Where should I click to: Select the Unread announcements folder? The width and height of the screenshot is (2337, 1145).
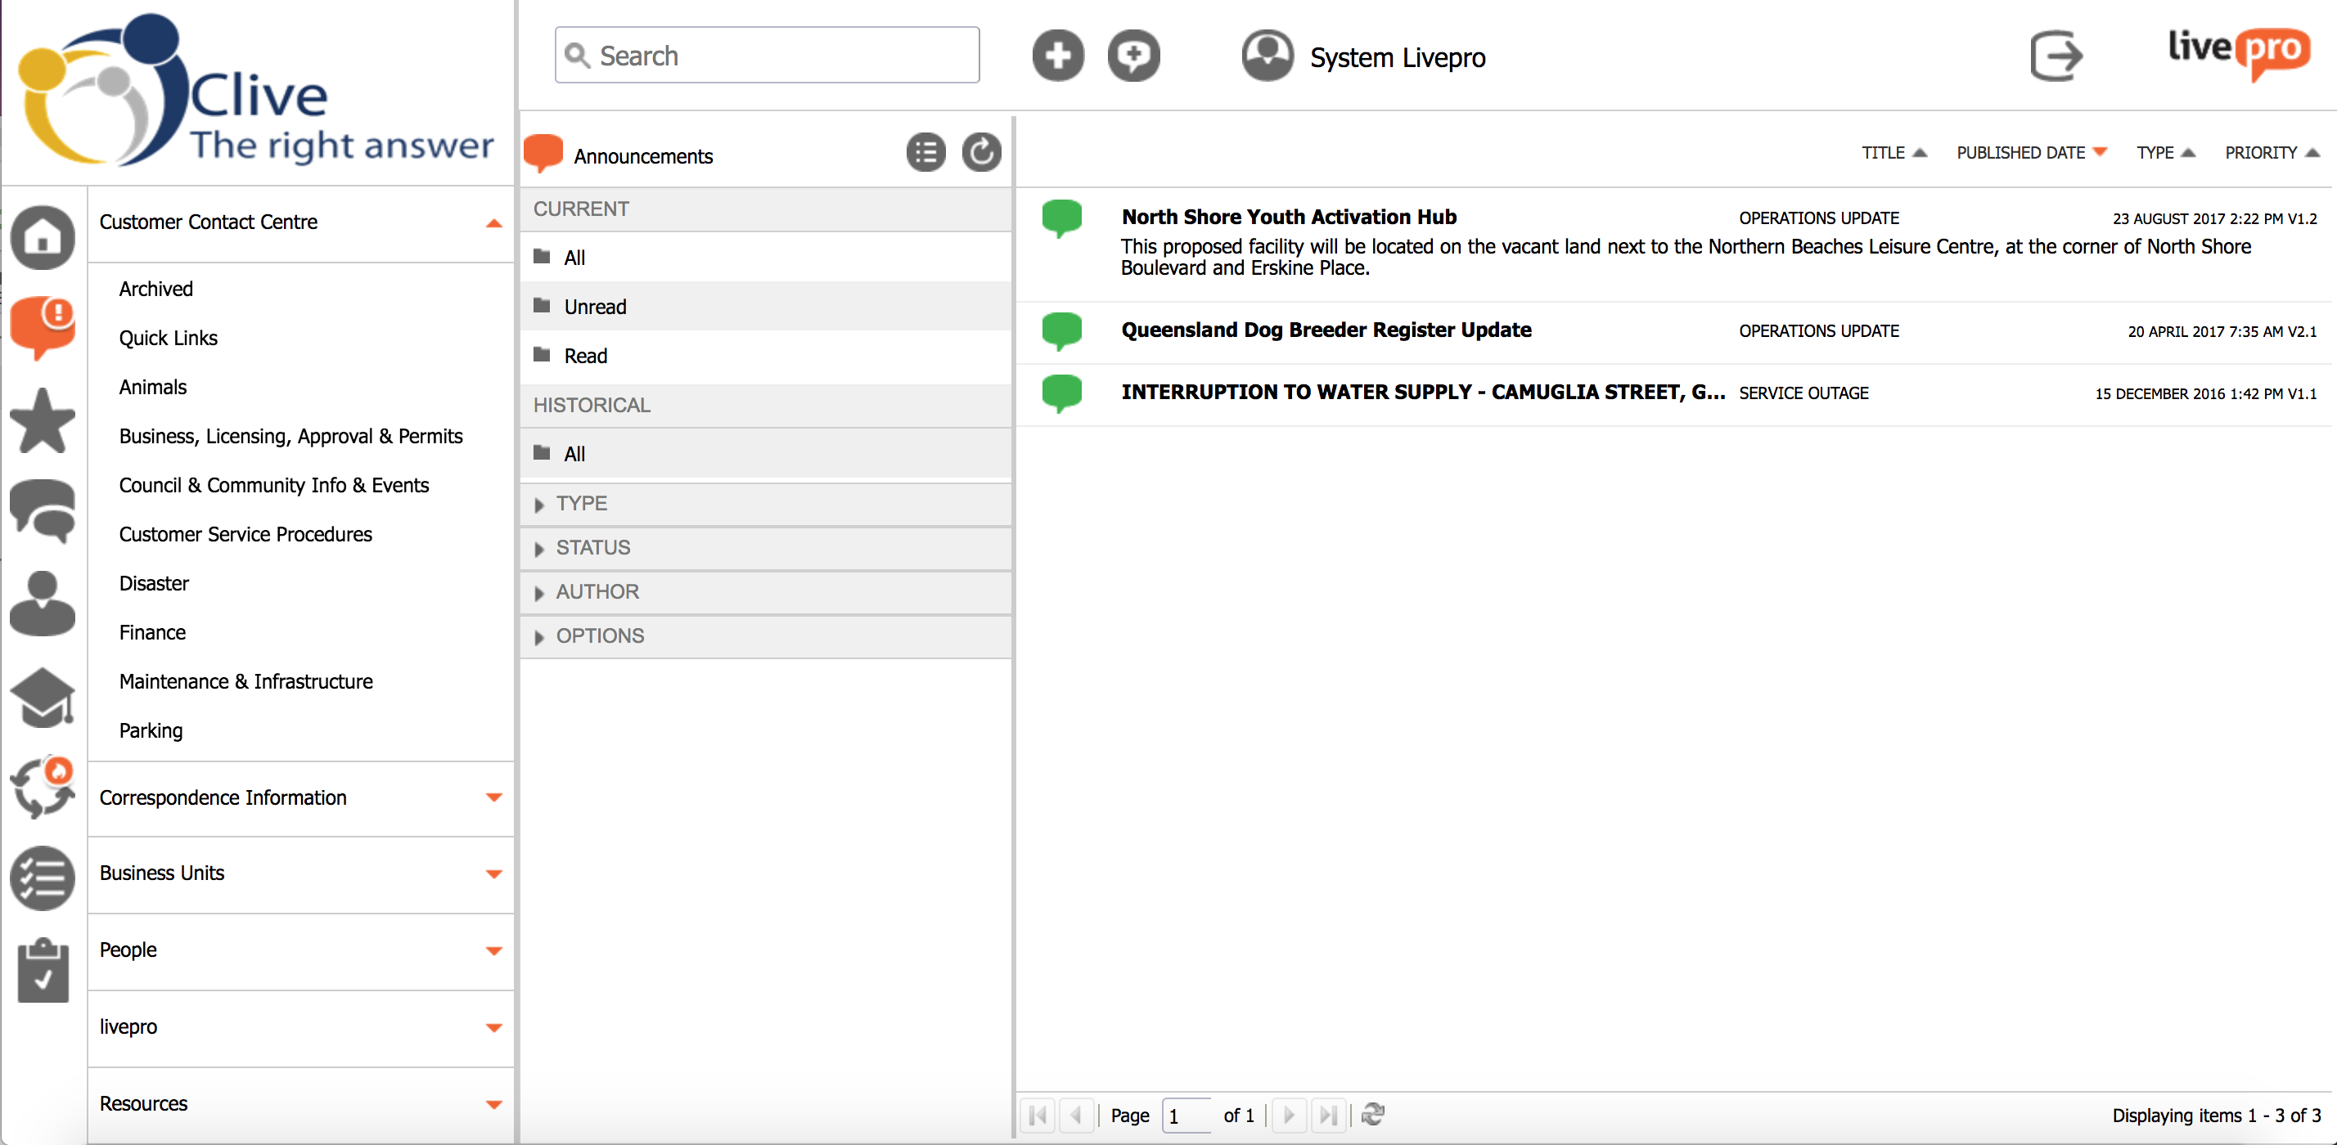(594, 307)
